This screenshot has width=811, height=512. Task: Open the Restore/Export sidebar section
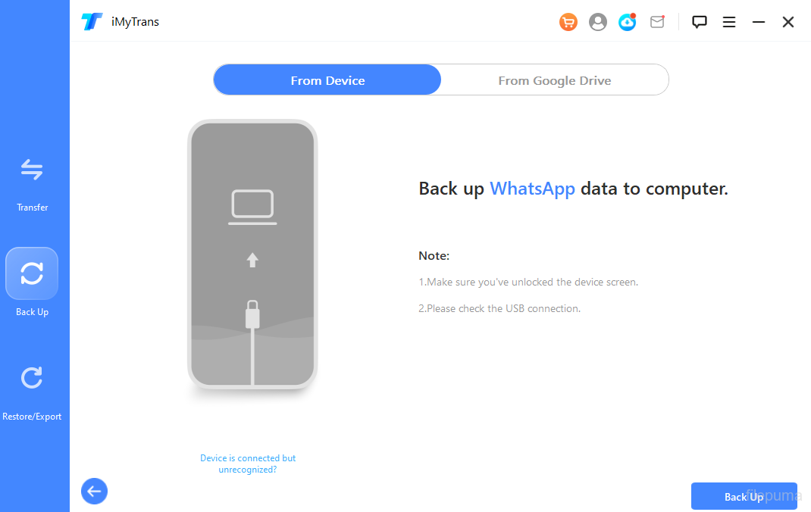coord(32,392)
